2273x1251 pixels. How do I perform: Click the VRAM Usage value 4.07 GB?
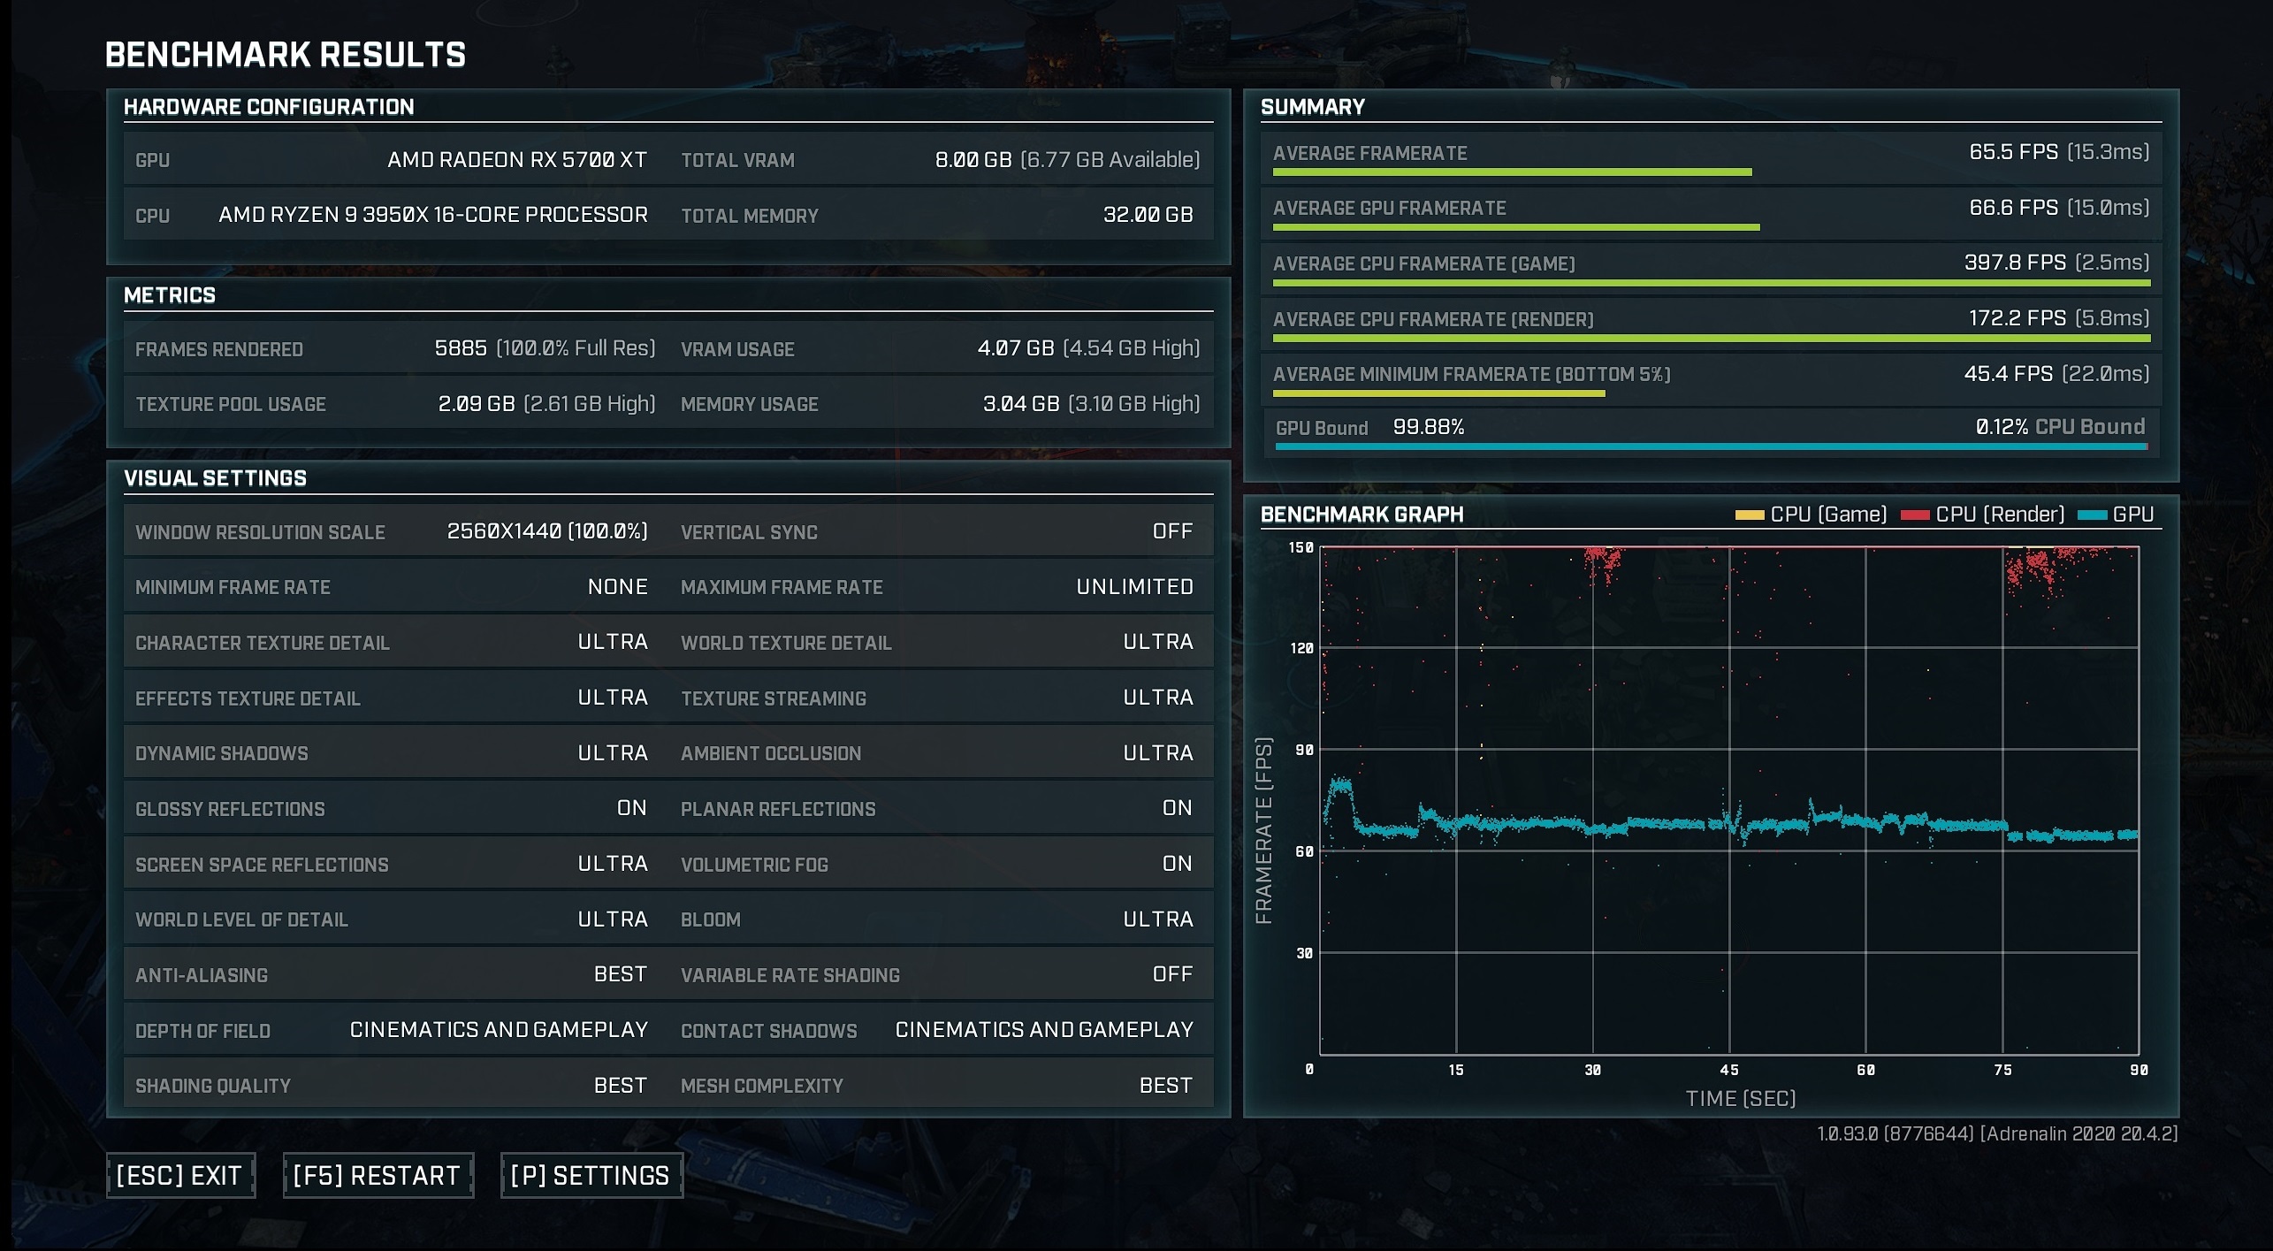[x=1016, y=348]
